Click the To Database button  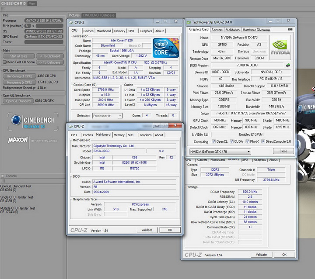click(x=50, y=62)
